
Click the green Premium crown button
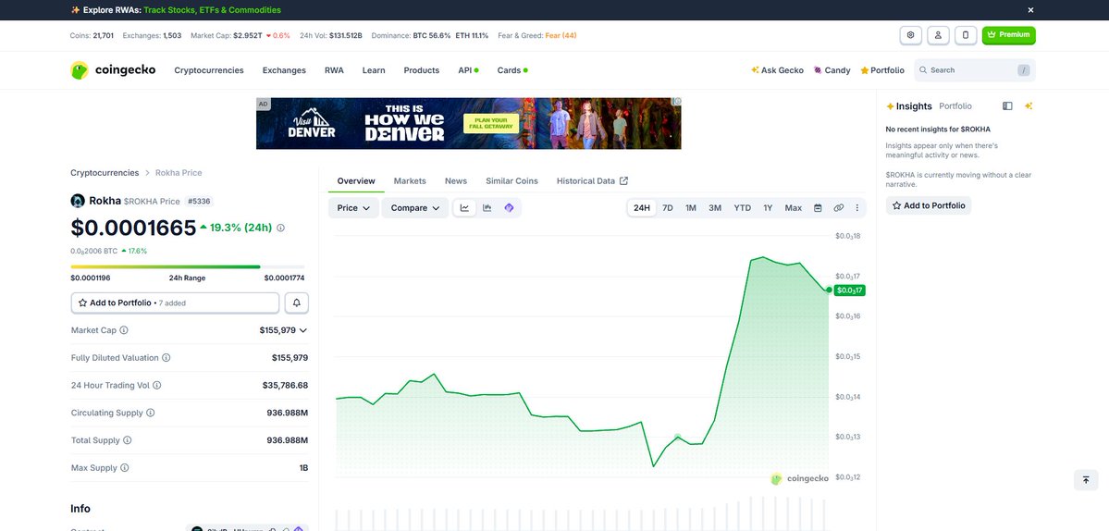(1008, 35)
